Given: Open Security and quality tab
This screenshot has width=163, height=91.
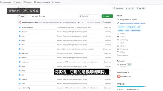Looking at the screenshot, I should 42,2.
